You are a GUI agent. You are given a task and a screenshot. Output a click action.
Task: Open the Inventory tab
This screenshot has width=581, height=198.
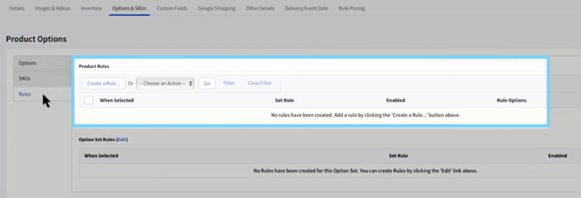tap(91, 8)
